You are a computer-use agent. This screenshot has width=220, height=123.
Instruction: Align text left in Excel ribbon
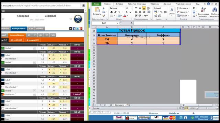[136, 12]
